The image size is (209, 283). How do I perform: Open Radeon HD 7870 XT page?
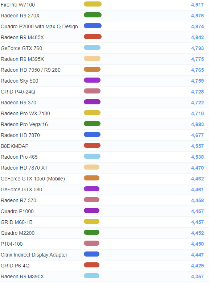coord(24,168)
